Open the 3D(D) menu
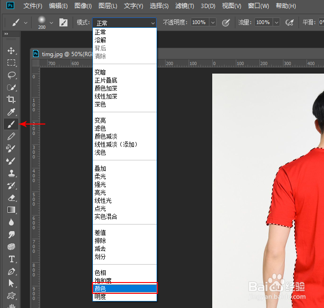This screenshot has height=308, width=324. [208, 6]
